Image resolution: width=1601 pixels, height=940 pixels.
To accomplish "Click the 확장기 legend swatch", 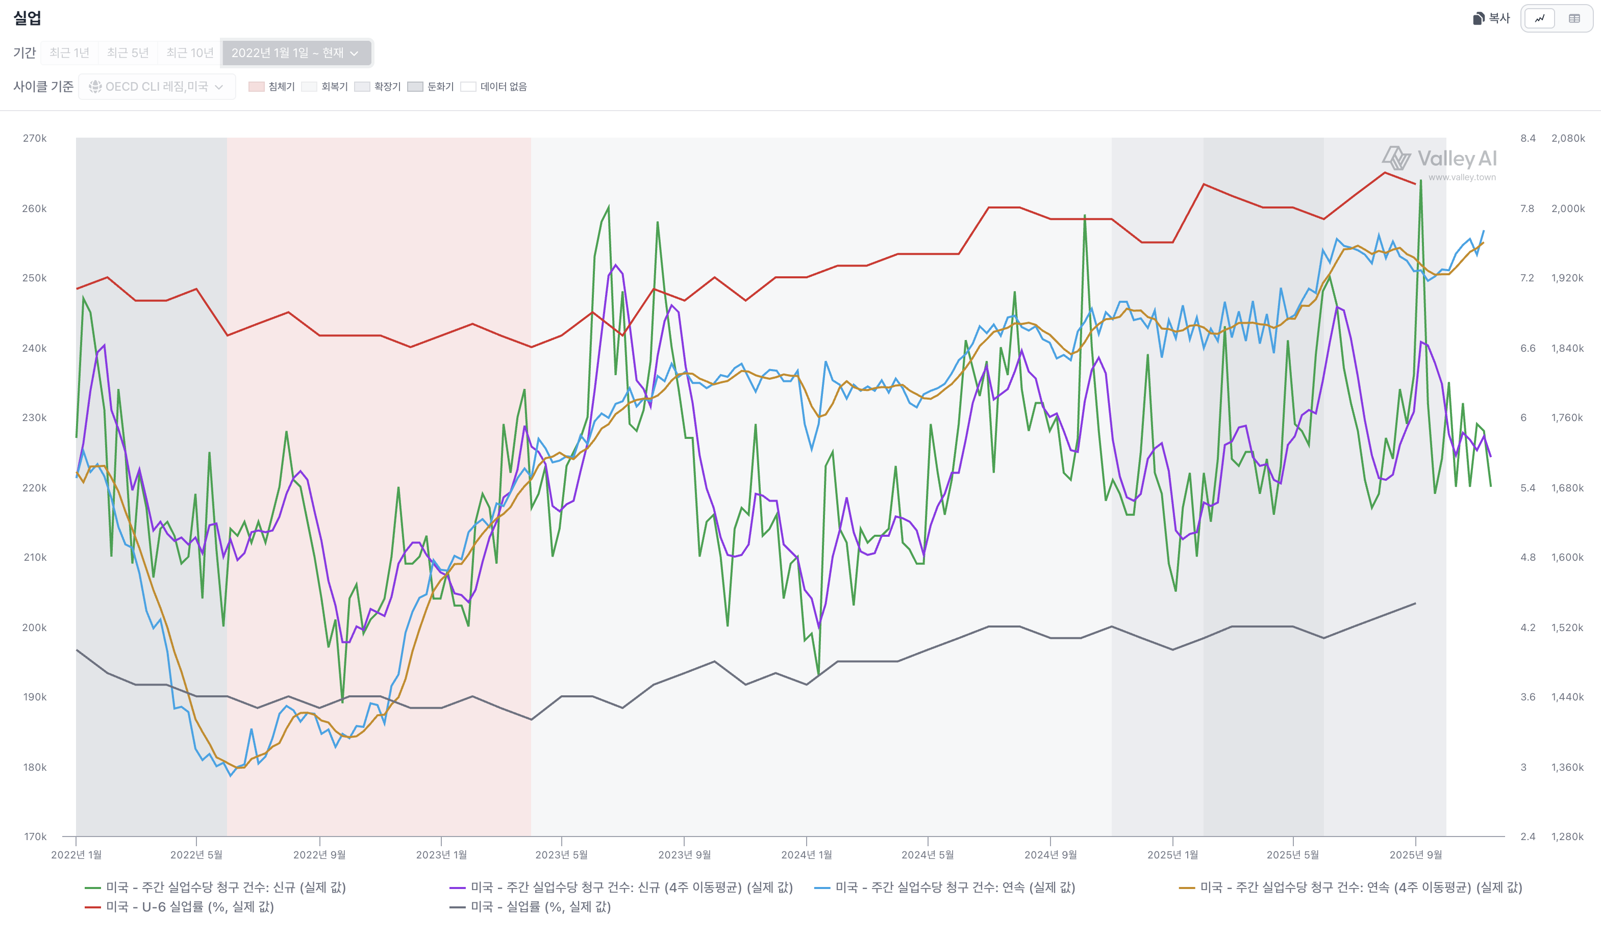I will [362, 87].
